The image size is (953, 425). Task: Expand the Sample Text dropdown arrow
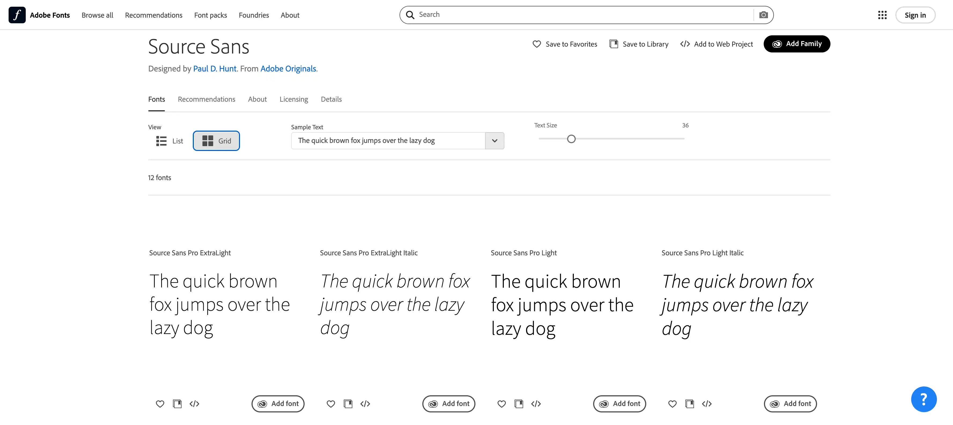click(495, 141)
